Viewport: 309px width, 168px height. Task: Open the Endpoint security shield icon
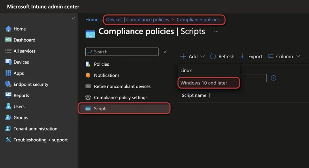[x=8, y=84]
